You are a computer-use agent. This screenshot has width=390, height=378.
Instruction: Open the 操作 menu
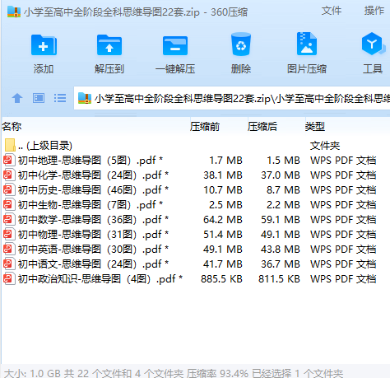pos(374,11)
